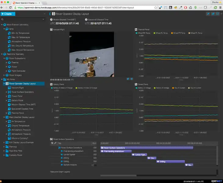Click the Navcam Right image panel icon
The height and width of the screenshot is (183, 223).
(x=51, y=30)
